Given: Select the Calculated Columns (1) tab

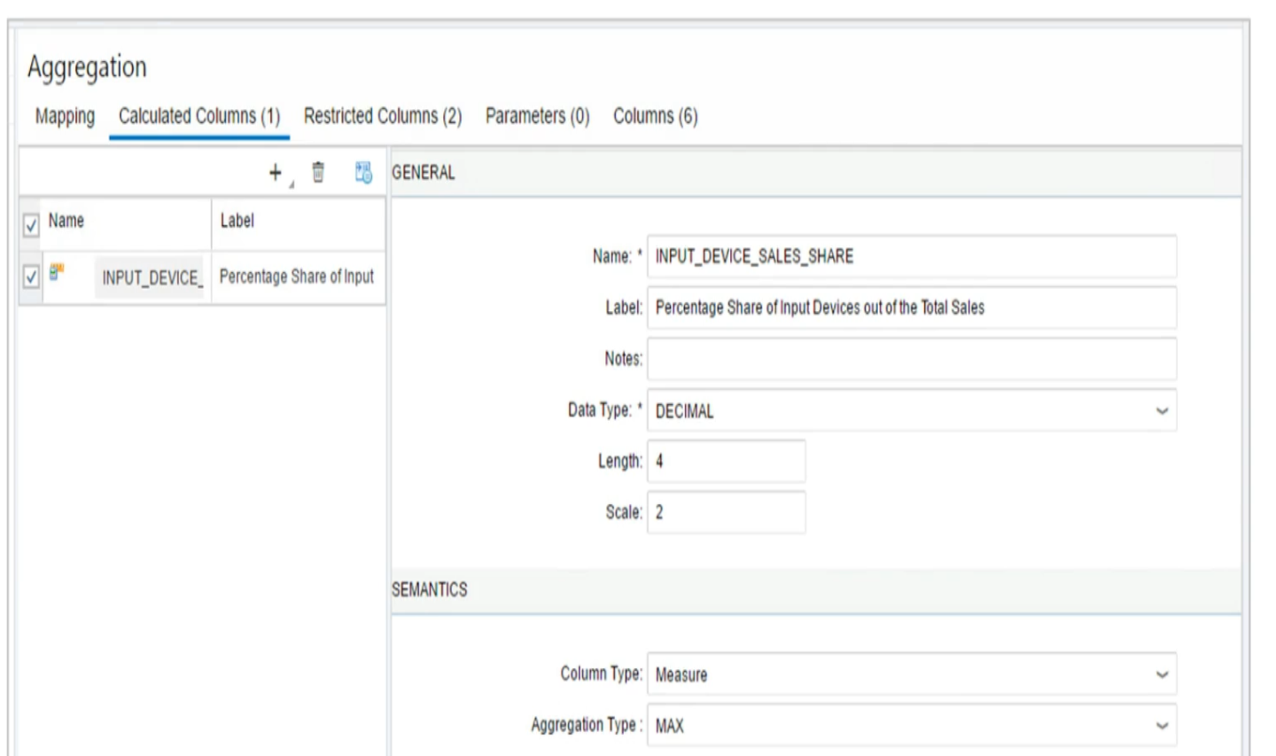Looking at the screenshot, I should [199, 116].
